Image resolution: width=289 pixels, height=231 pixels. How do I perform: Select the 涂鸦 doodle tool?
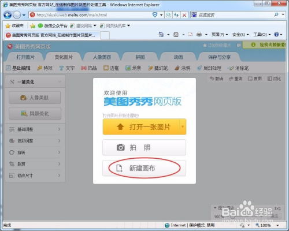click(182, 68)
